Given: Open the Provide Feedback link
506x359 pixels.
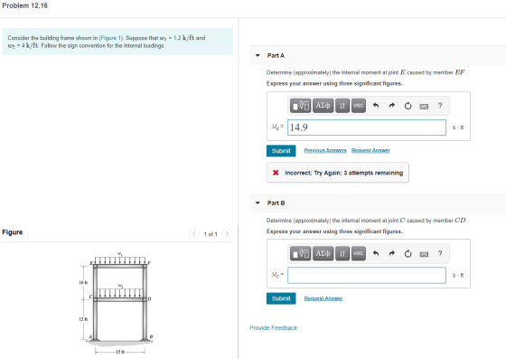Looking at the screenshot, I should (x=273, y=328).
